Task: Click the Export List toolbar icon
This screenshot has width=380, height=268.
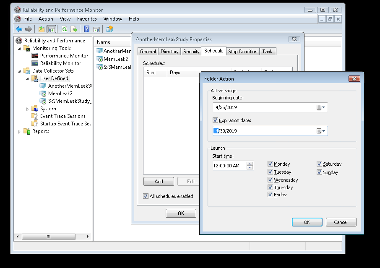Action: [74, 29]
